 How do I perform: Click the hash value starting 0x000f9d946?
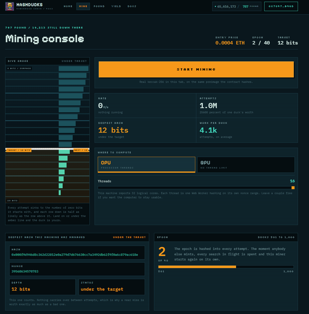coord(75,255)
